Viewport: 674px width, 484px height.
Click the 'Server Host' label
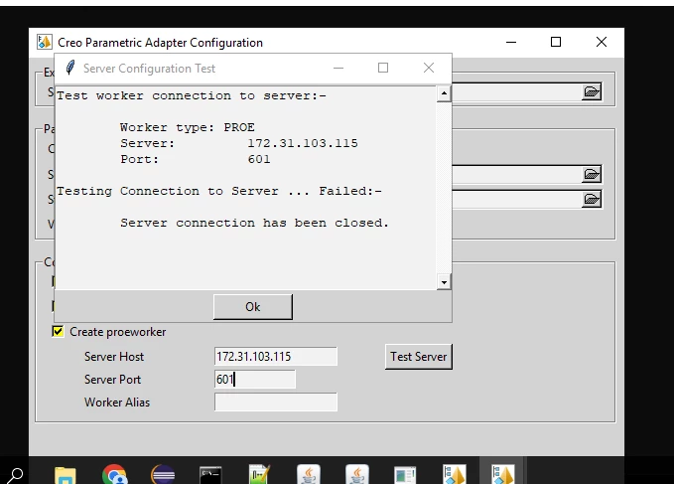[x=114, y=357]
